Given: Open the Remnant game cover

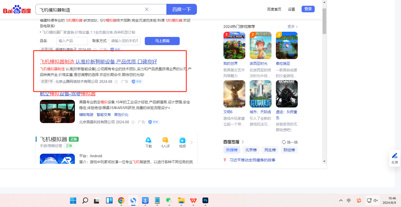Looking at the screenshot, I should 287,94.
